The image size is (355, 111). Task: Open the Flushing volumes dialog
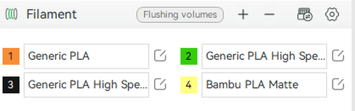pos(180,15)
